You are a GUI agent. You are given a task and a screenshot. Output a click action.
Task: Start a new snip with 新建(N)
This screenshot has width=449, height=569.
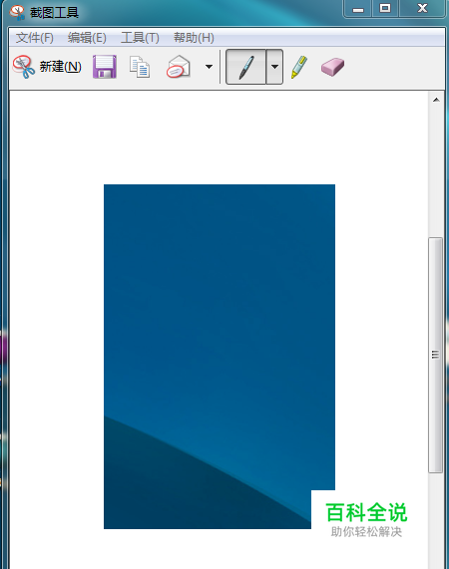coord(47,67)
